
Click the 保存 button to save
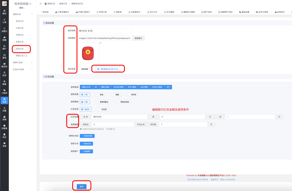[82, 186]
